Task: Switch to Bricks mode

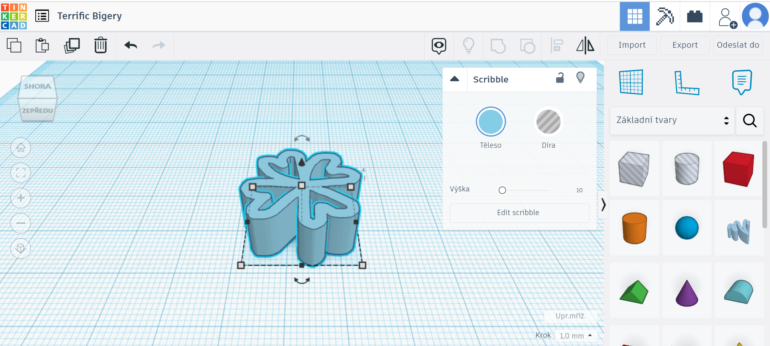Action: click(x=695, y=16)
